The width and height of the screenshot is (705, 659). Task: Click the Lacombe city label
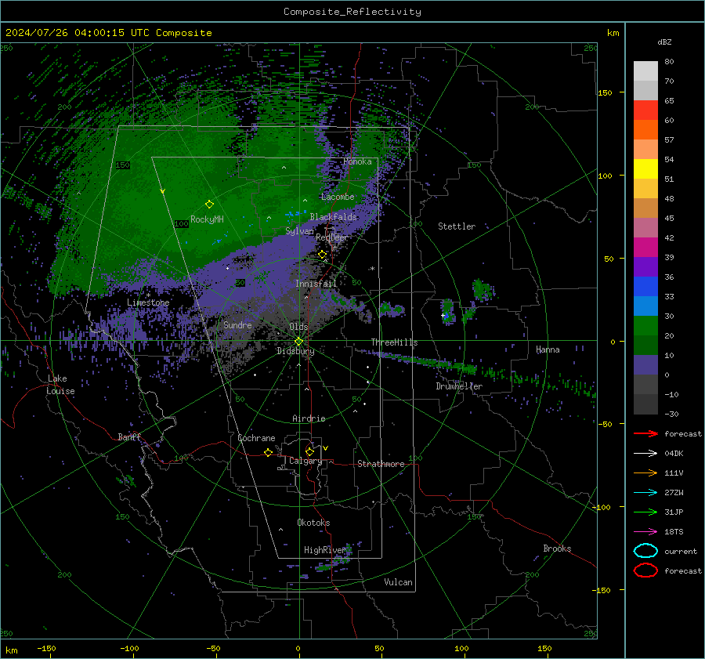[x=338, y=197]
